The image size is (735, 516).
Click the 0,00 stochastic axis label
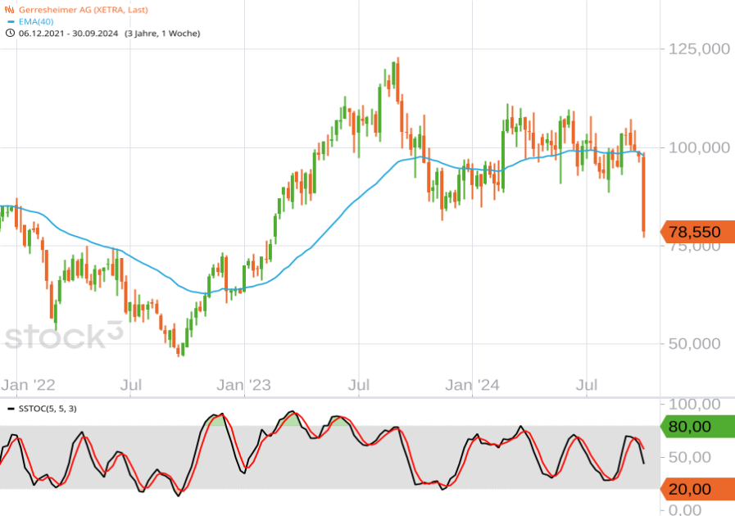pyautogui.click(x=685, y=510)
